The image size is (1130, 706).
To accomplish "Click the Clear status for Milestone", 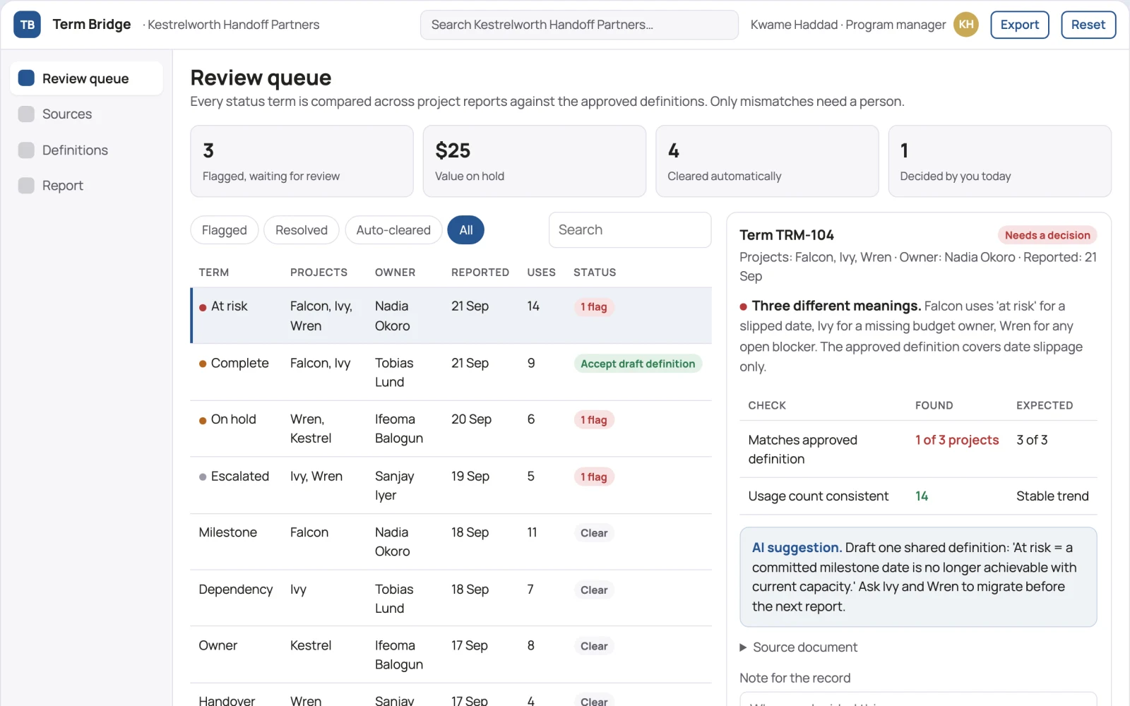I will point(594,533).
